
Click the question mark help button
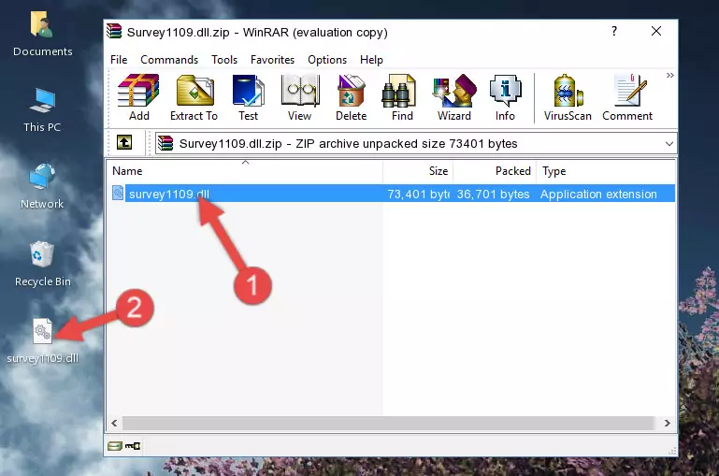[x=614, y=31]
